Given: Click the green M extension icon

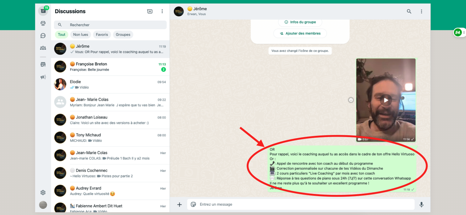Looking at the screenshot, I should click(x=458, y=32).
